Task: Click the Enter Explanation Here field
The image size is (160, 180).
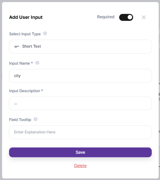Action: (80, 132)
